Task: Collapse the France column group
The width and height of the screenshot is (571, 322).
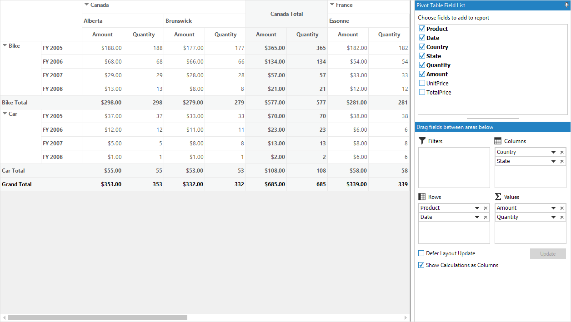Action: tap(332, 5)
